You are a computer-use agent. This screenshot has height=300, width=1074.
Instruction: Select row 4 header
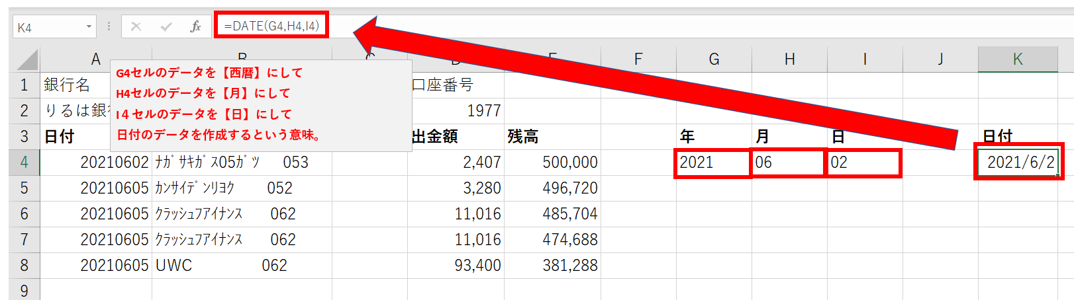click(x=24, y=163)
